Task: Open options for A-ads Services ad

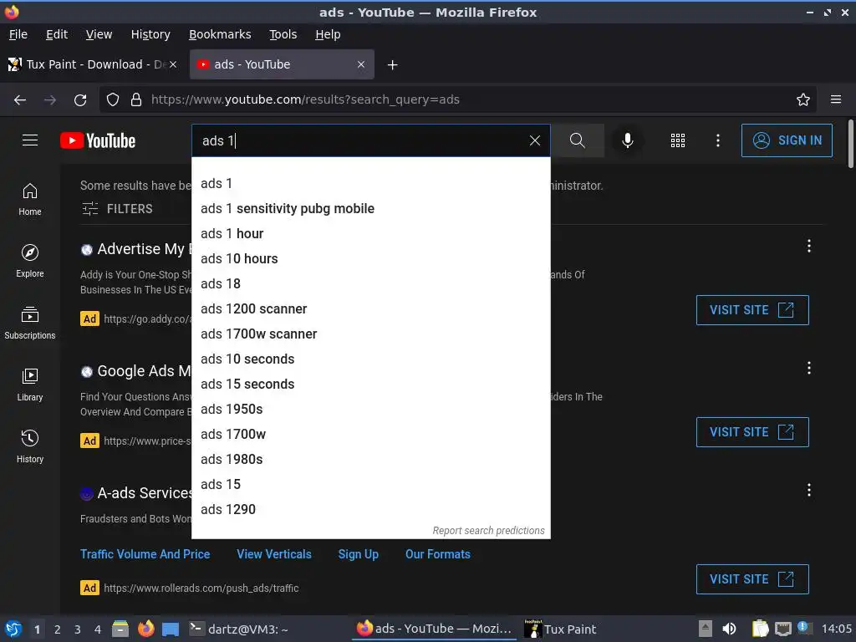Action: pyautogui.click(x=808, y=490)
